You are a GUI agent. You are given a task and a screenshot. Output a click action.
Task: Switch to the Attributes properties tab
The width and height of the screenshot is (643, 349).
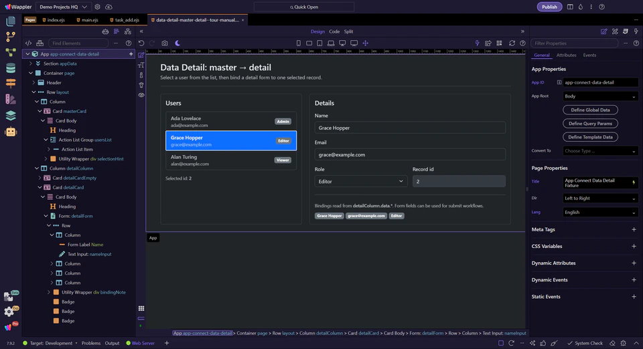(x=566, y=55)
